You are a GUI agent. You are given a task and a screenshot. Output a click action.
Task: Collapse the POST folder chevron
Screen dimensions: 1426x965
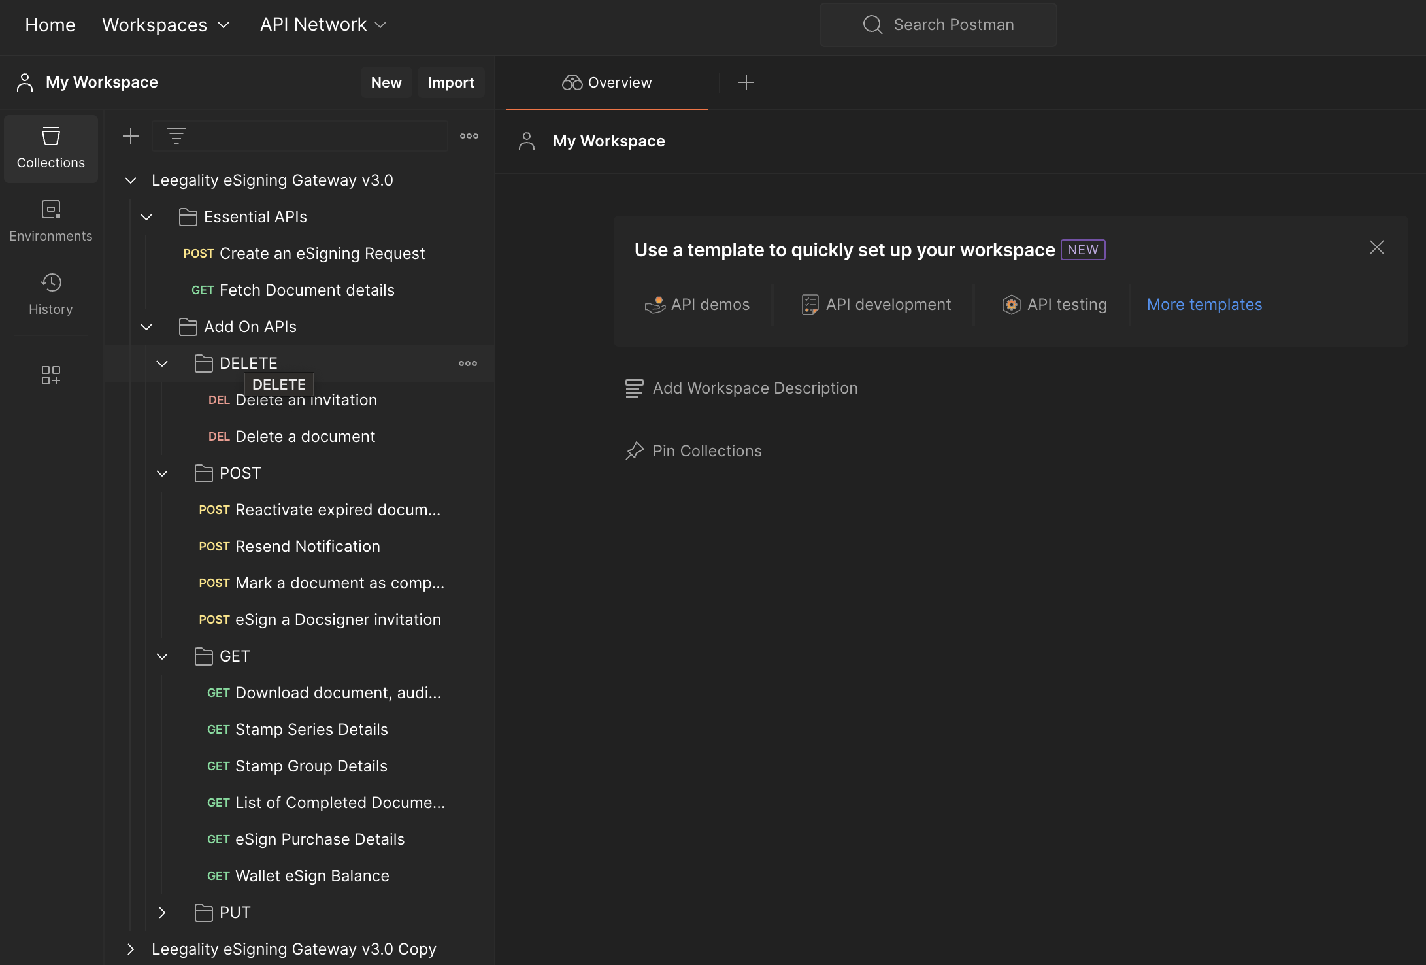[162, 473]
